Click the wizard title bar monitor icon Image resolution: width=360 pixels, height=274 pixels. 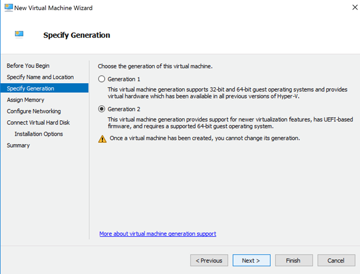[9, 8]
